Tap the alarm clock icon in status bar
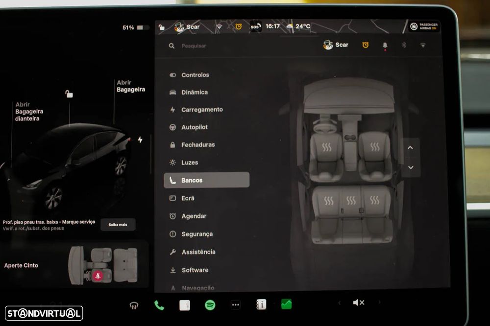 (x=239, y=26)
